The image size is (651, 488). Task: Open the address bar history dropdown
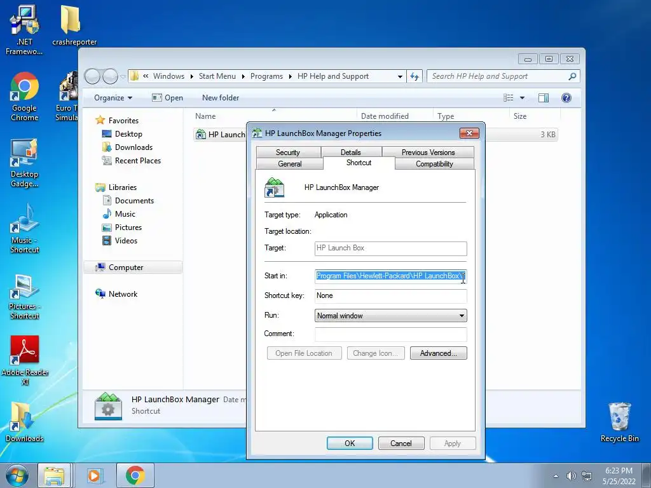pyautogui.click(x=400, y=76)
